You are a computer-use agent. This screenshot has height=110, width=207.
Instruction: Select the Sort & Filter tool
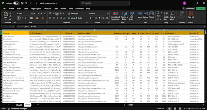click(x=166, y=16)
